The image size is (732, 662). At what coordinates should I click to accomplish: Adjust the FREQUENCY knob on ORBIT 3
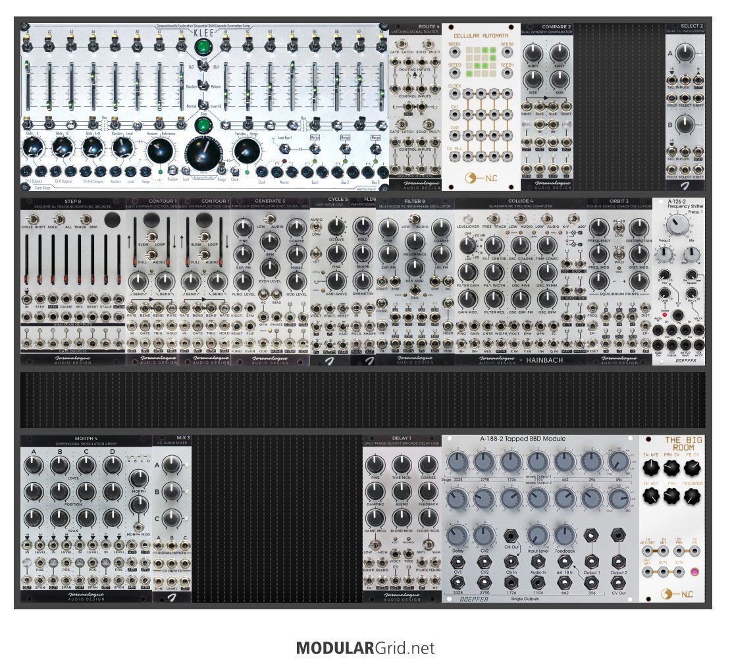[599, 227]
